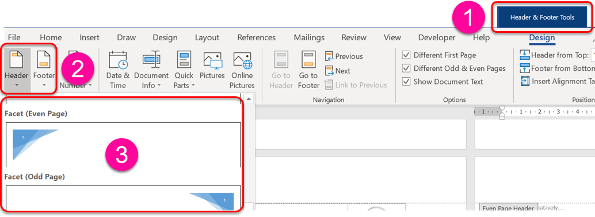Open the Header gallery button

tap(17, 70)
